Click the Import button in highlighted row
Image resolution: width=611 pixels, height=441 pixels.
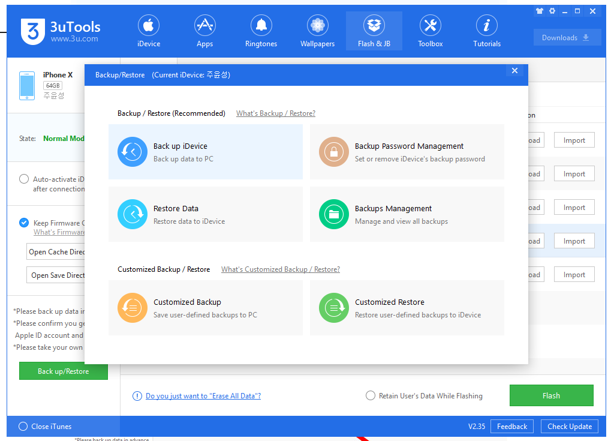574,241
